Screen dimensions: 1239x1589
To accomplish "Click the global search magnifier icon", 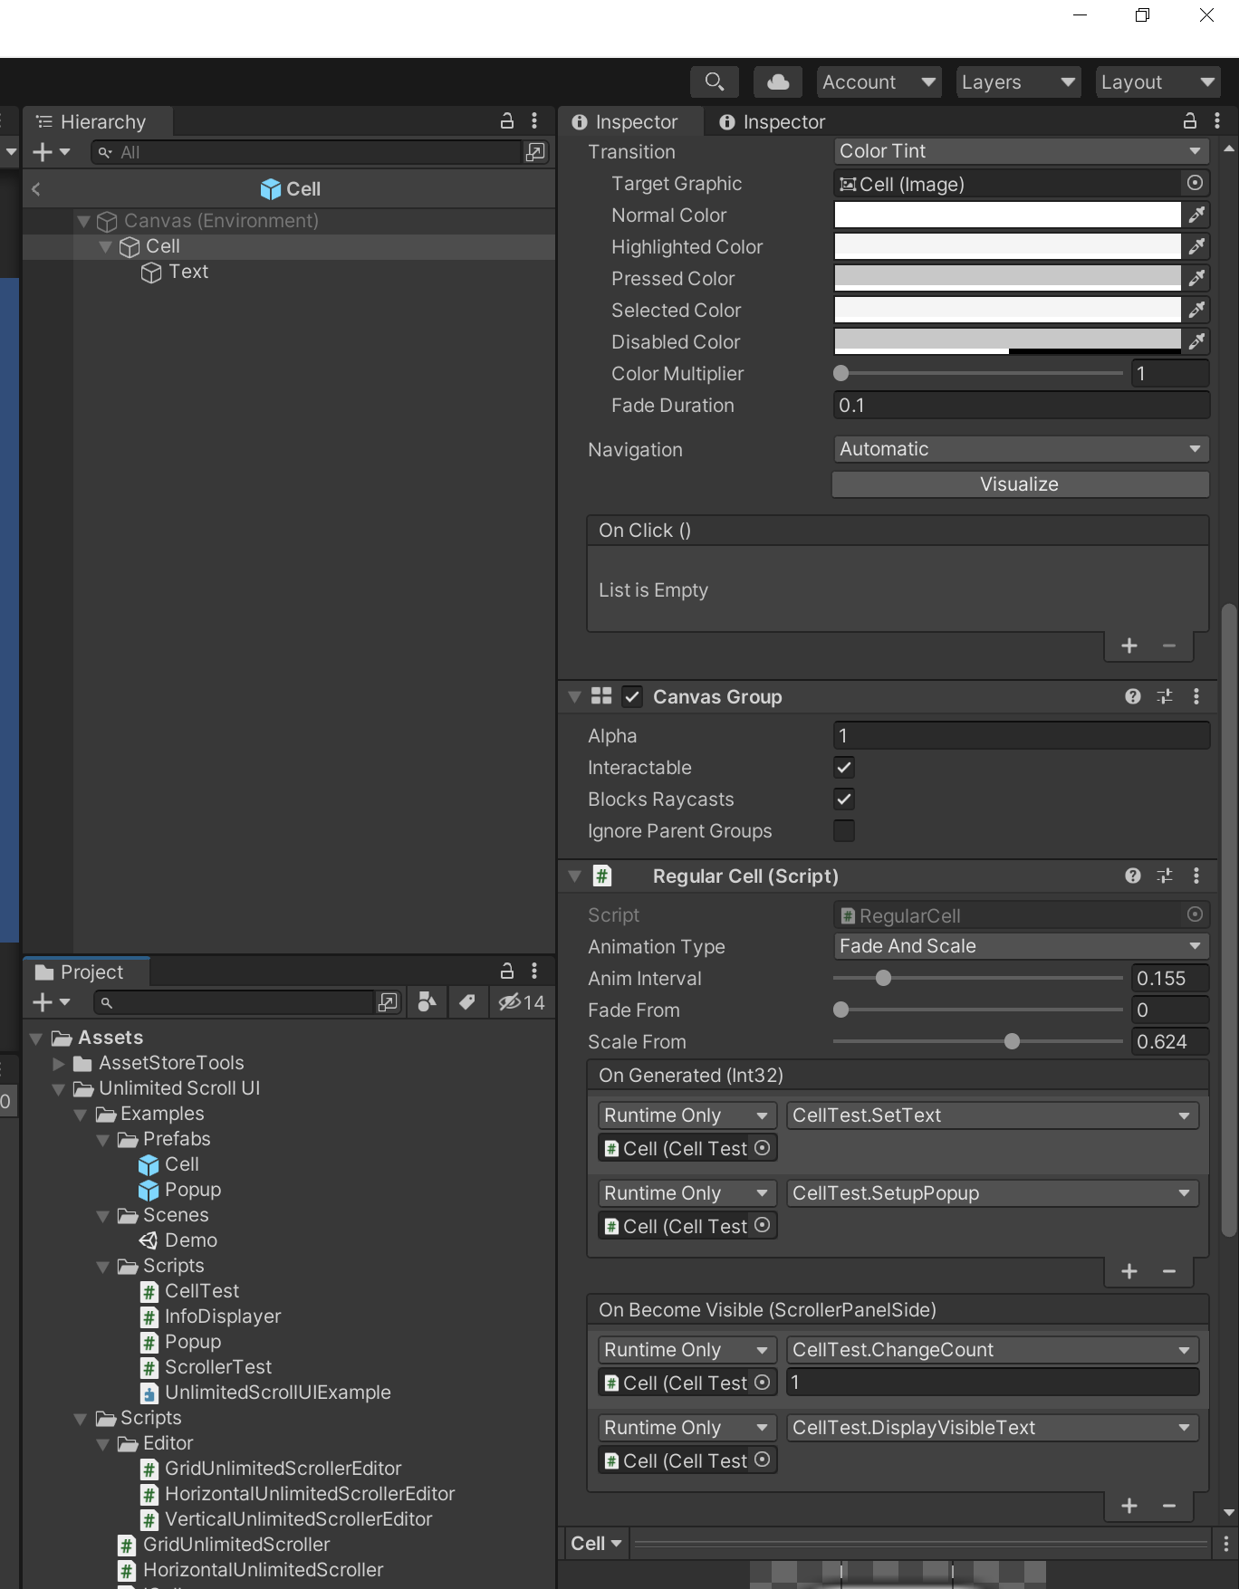I will pyautogui.click(x=714, y=82).
